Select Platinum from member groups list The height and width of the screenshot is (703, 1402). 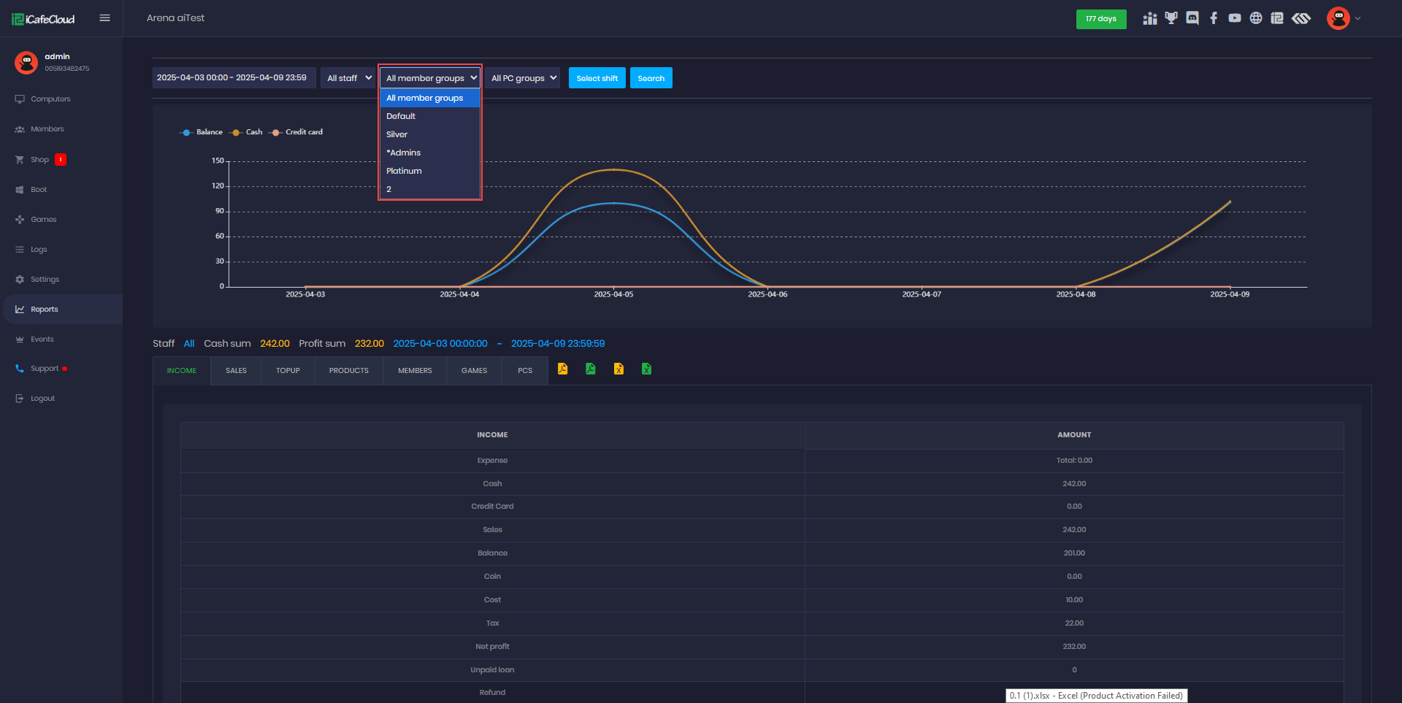tap(404, 171)
